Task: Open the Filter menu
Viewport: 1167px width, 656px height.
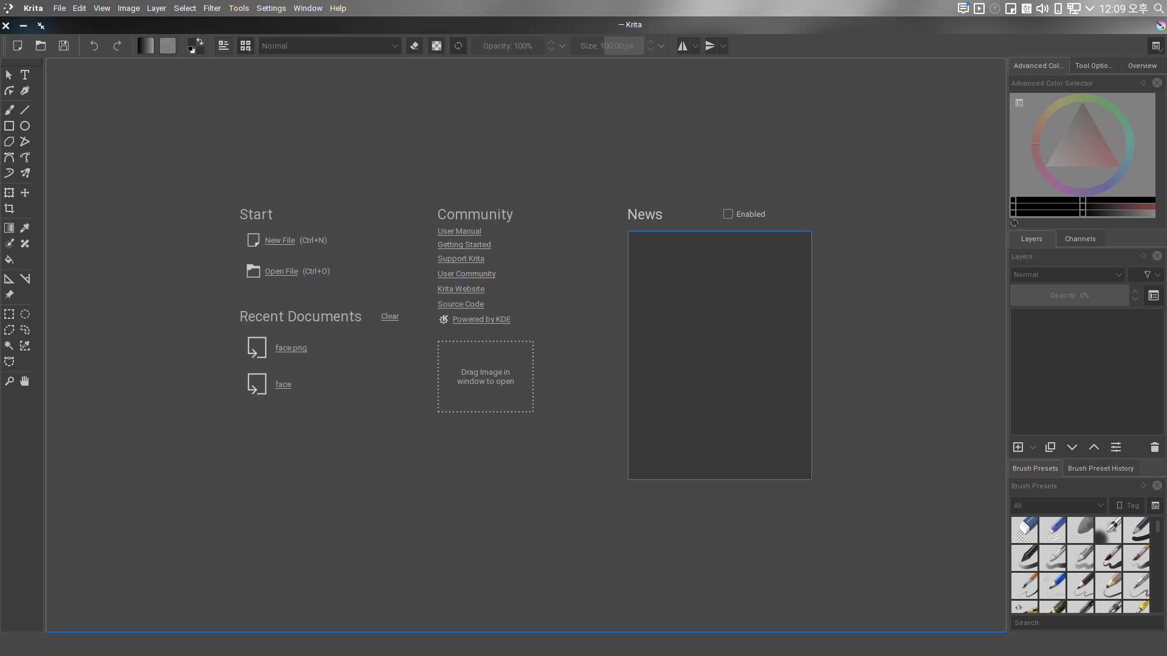Action: [212, 8]
